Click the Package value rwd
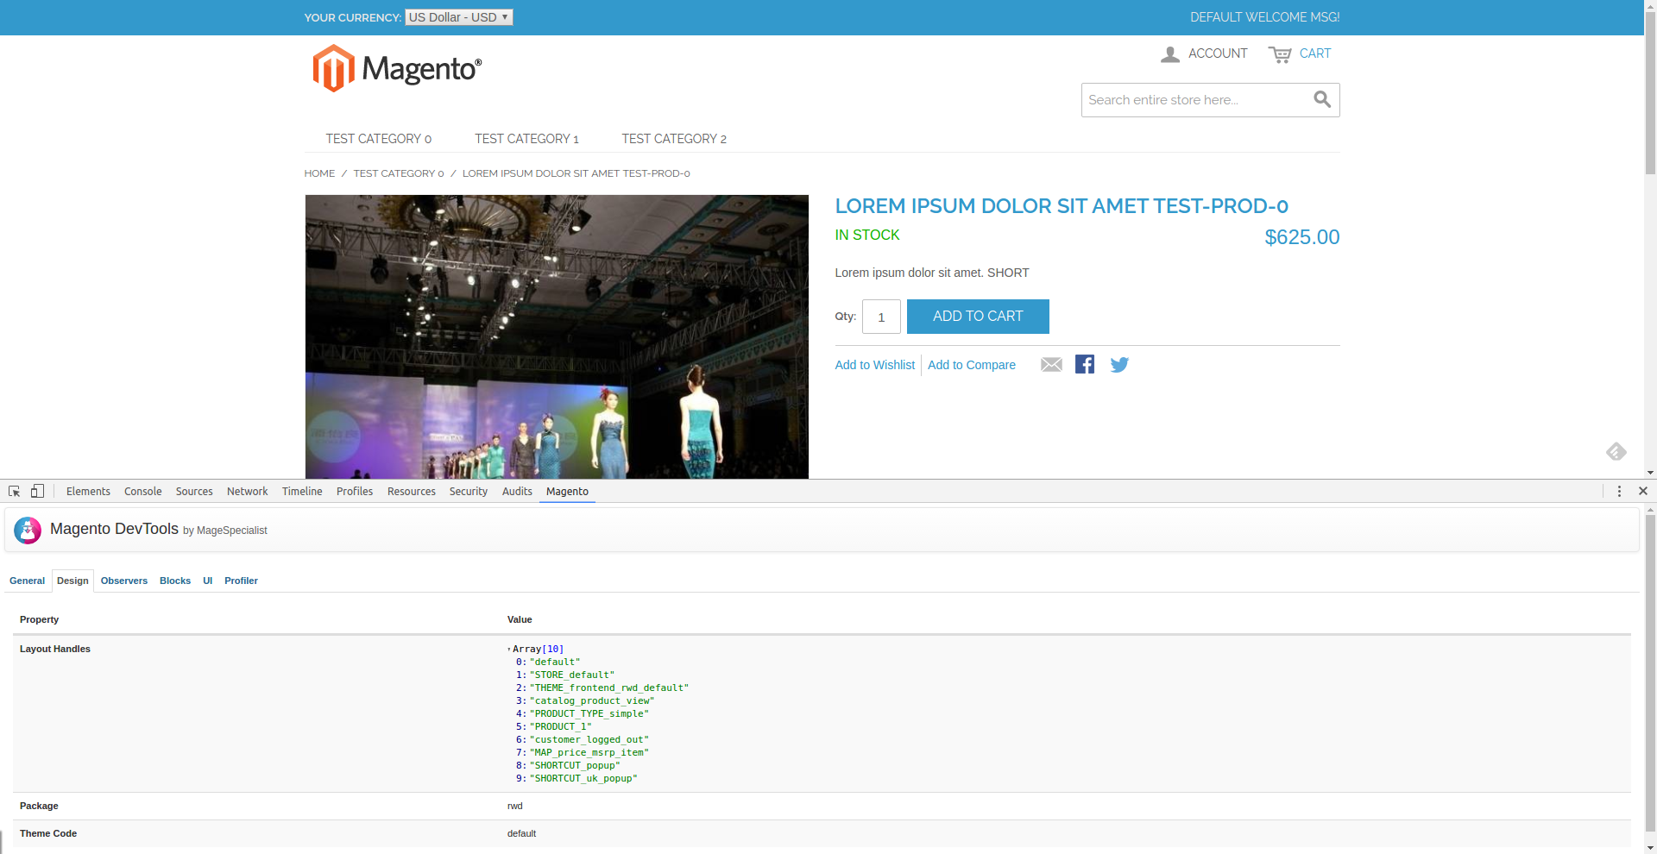1657x854 pixels. pyautogui.click(x=515, y=806)
